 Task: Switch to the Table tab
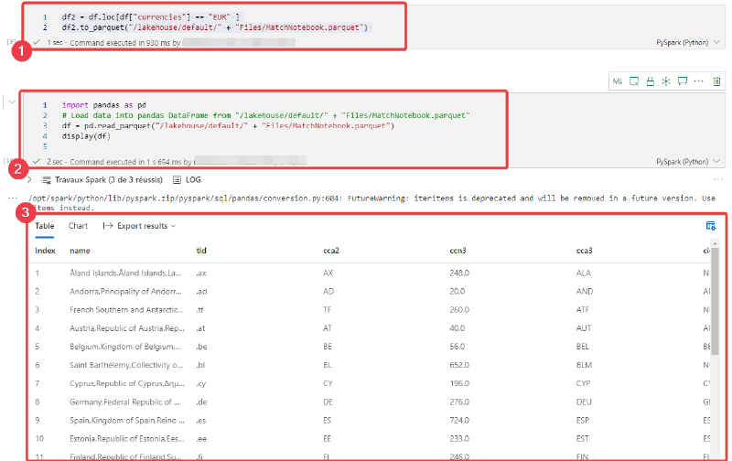tap(44, 226)
